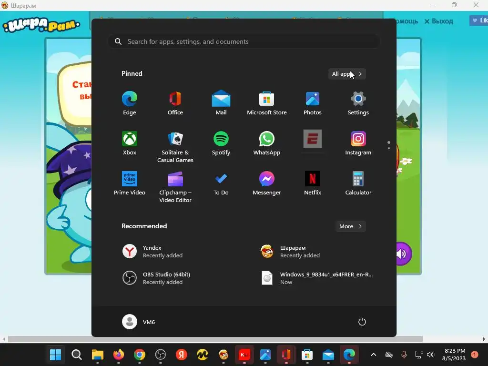Open Microsoft Store from the taskbar
The width and height of the screenshot is (488, 366).
(x=307, y=355)
